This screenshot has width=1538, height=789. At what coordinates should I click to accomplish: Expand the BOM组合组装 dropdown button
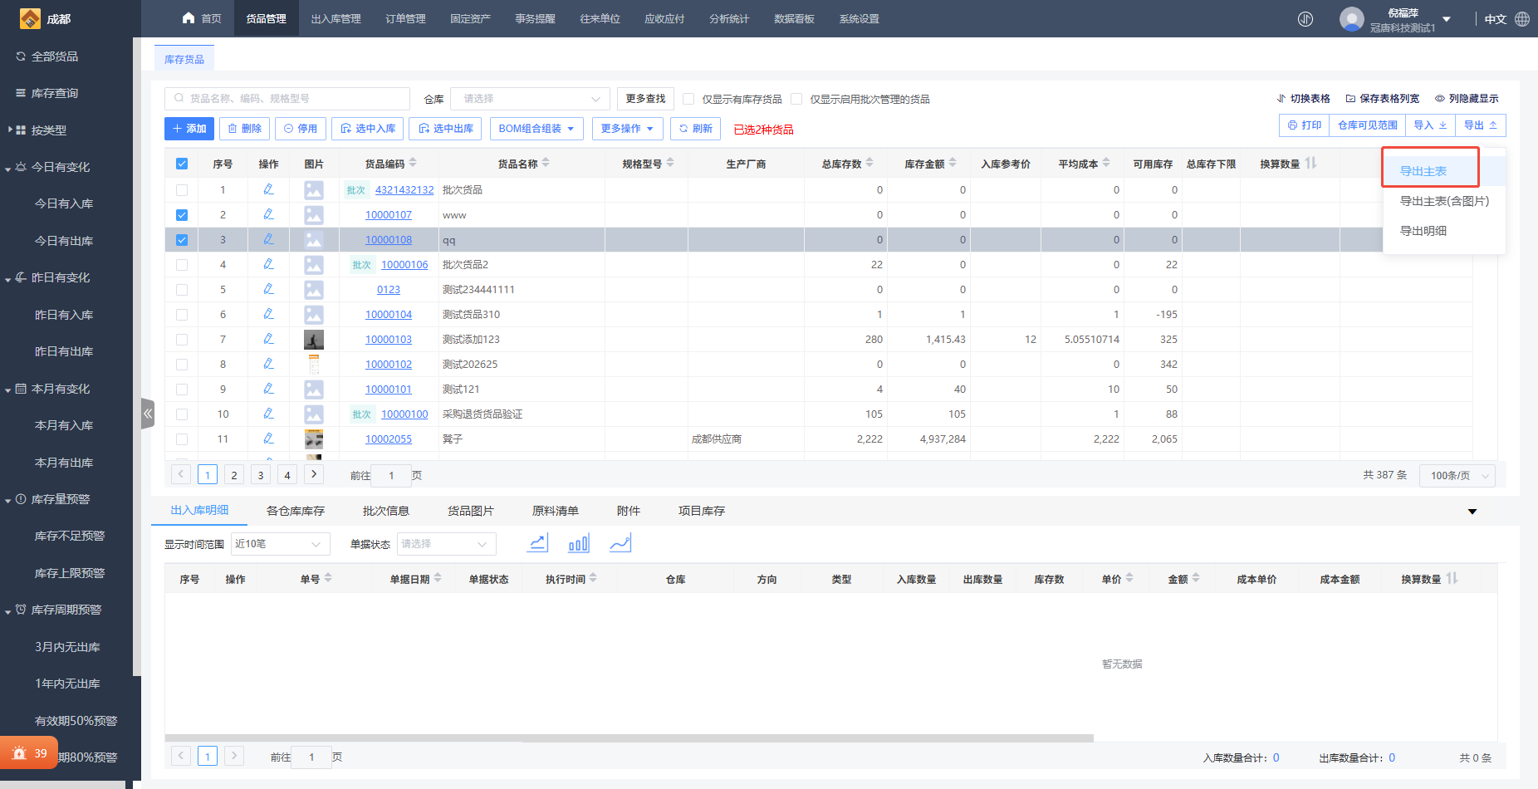[536, 129]
